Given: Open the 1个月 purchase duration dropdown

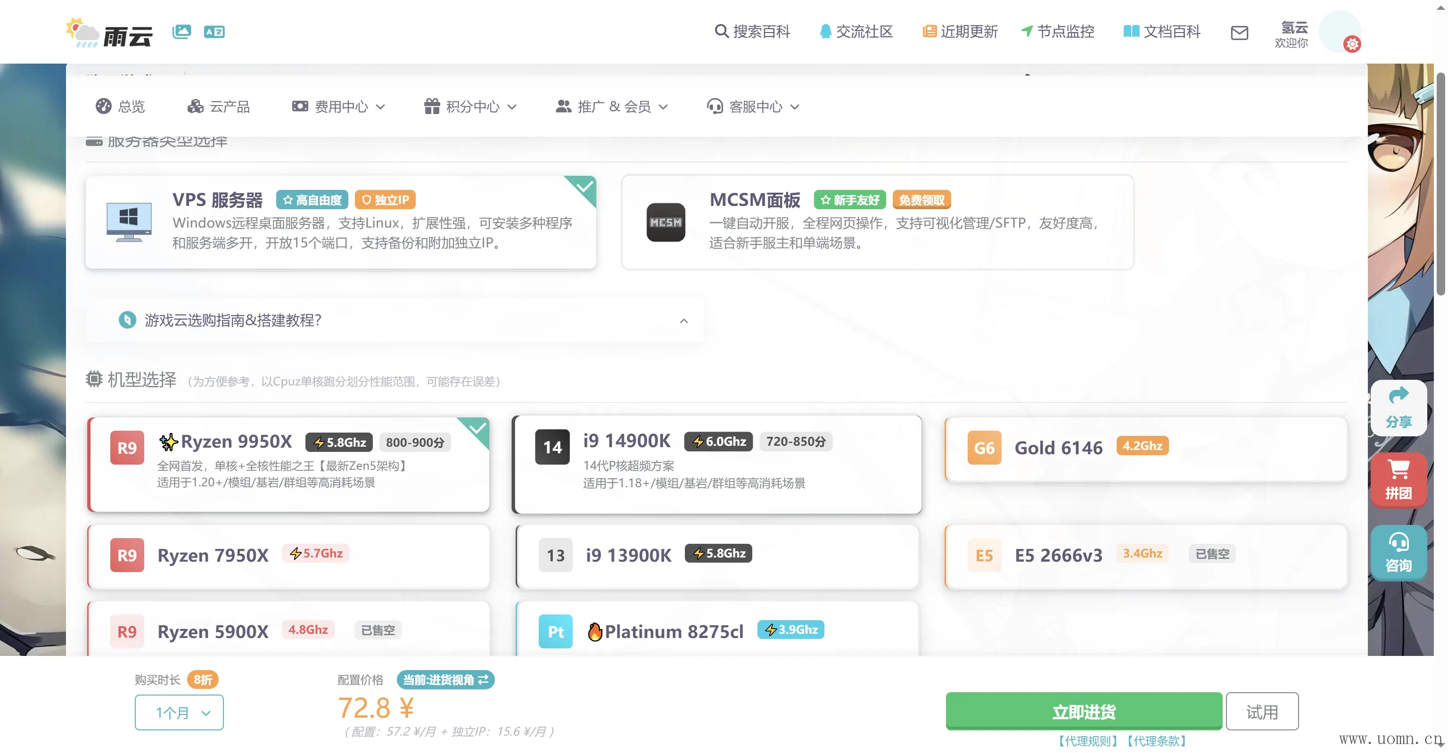Looking at the screenshot, I should 179,712.
